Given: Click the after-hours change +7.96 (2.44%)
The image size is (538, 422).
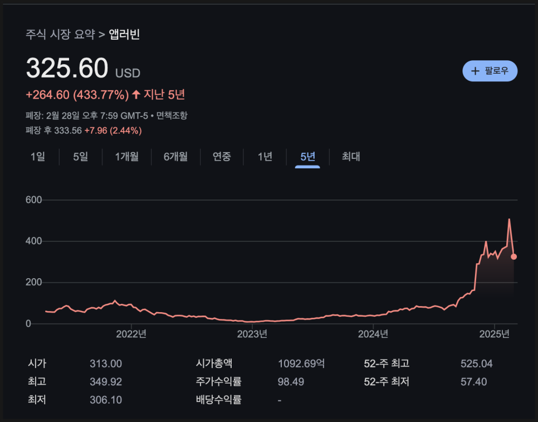Looking at the screenshot, I should 113,130.
